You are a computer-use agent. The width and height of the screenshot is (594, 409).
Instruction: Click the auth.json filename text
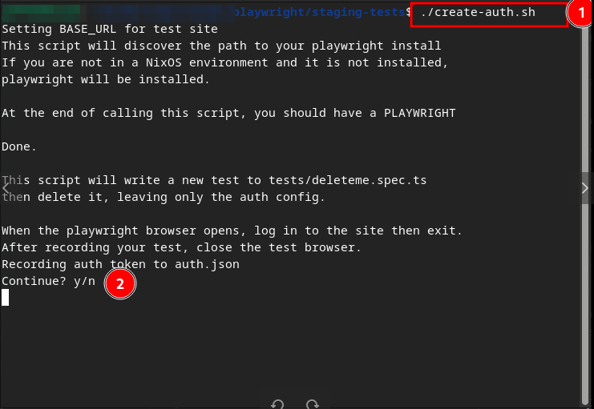[x=207, y=264]
